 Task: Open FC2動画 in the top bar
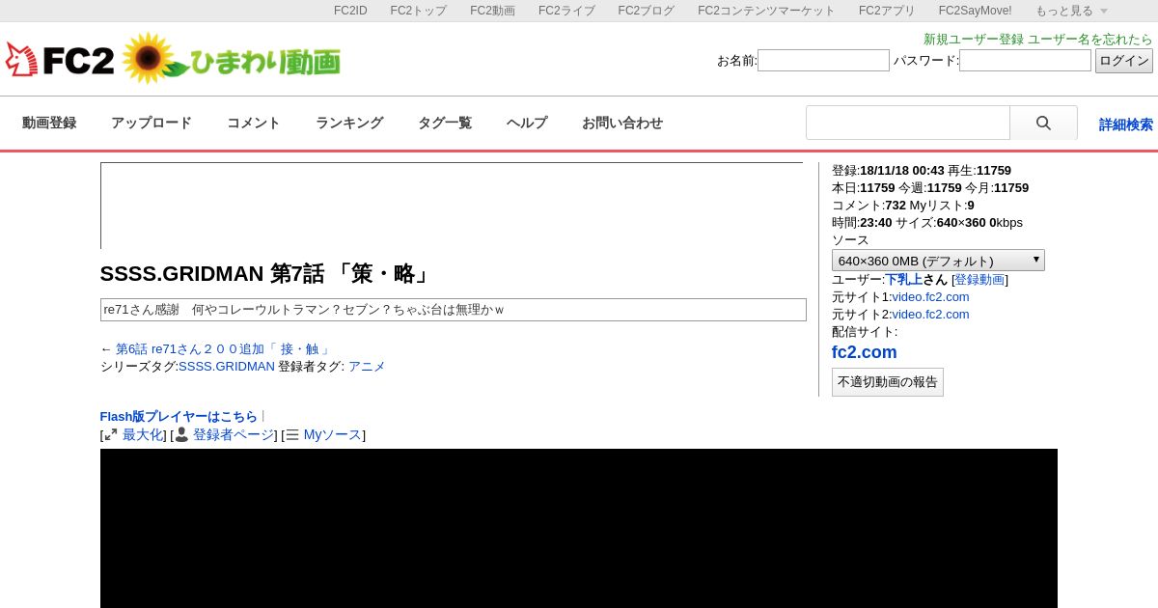tap(492, 11)
